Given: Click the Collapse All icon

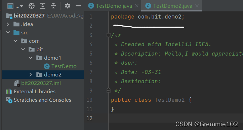Looking at the screenshot, I should coord(53,6).
